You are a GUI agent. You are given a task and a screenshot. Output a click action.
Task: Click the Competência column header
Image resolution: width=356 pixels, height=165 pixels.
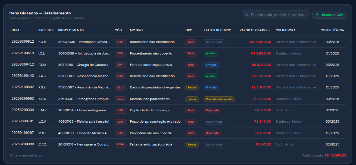click(332, 31)
